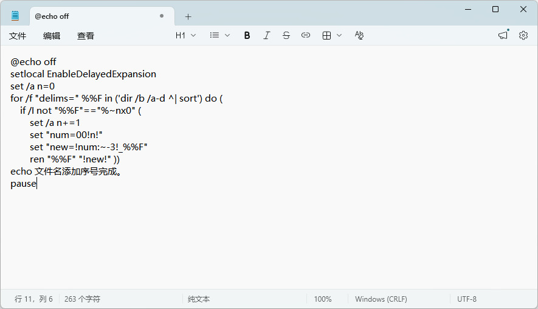Toggle italic formatting
Screen dimensions: 538x309
click(x=267, y=35)
